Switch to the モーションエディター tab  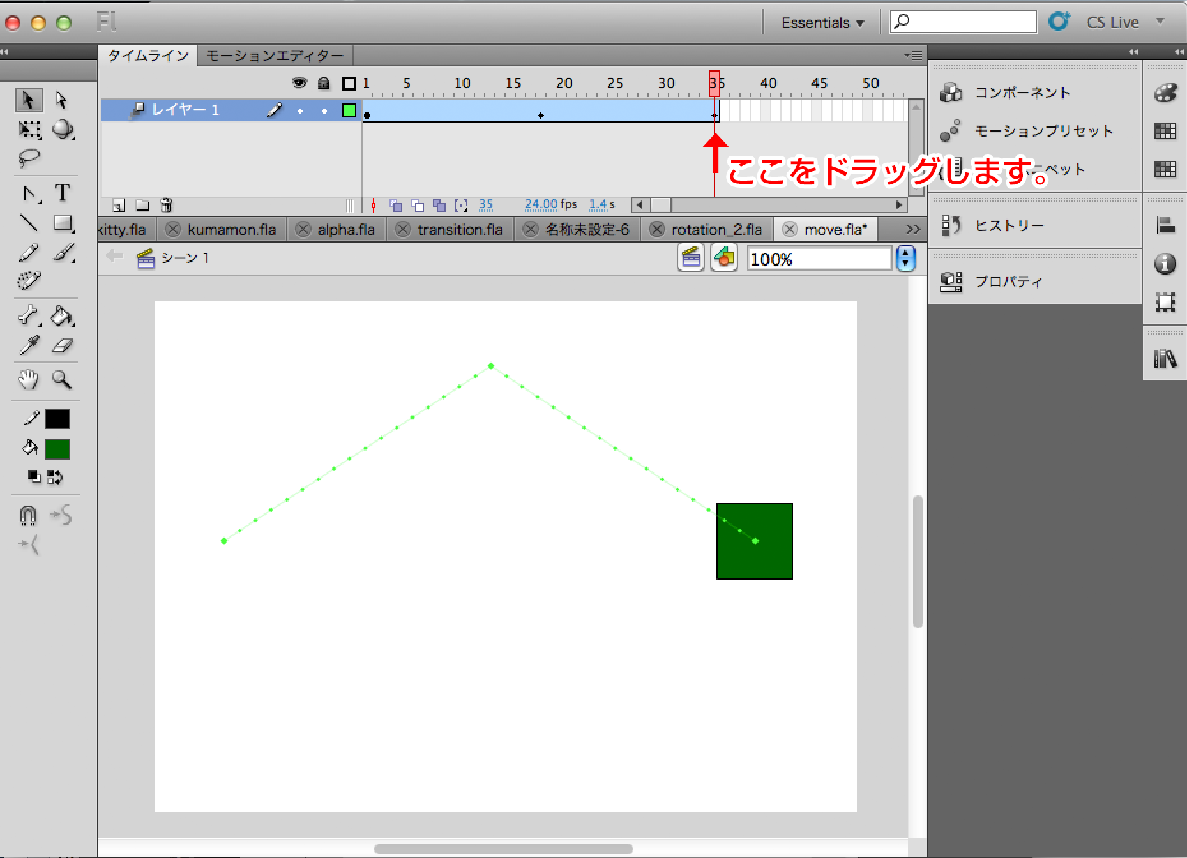click(x=275, y=56)
